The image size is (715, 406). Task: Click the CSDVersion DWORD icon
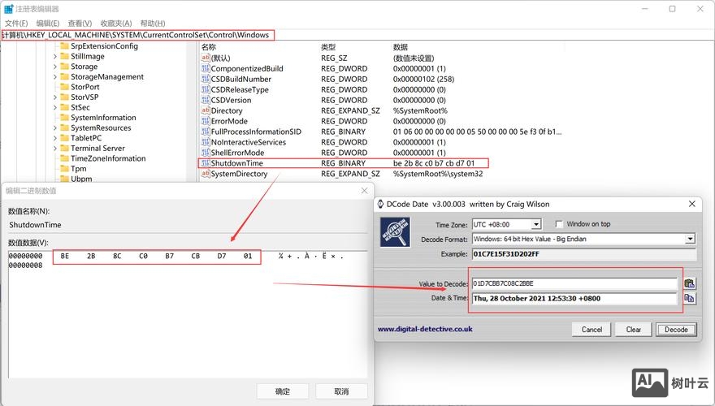point(206,100)
